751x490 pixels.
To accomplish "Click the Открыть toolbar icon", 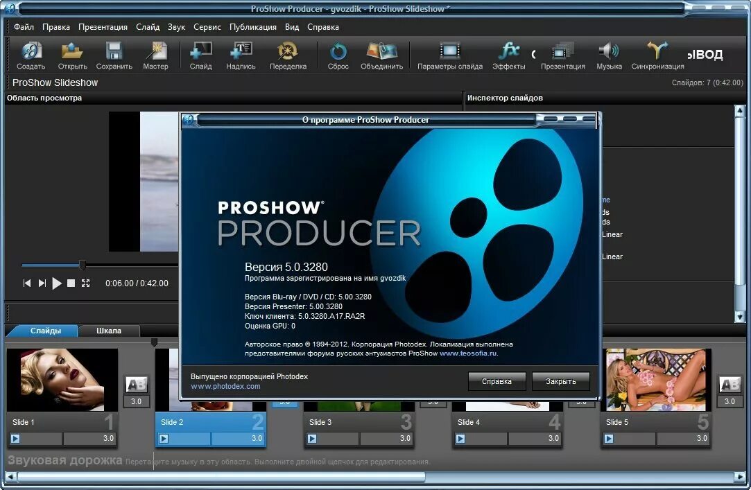I will point(72,55).
